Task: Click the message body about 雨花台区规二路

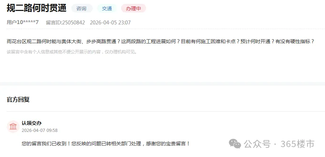Action: pyautogui.click(x=161, y=41)
